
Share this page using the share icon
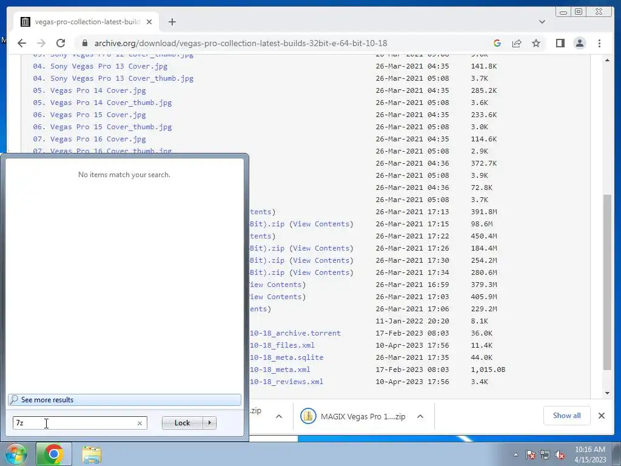(517, 43)
